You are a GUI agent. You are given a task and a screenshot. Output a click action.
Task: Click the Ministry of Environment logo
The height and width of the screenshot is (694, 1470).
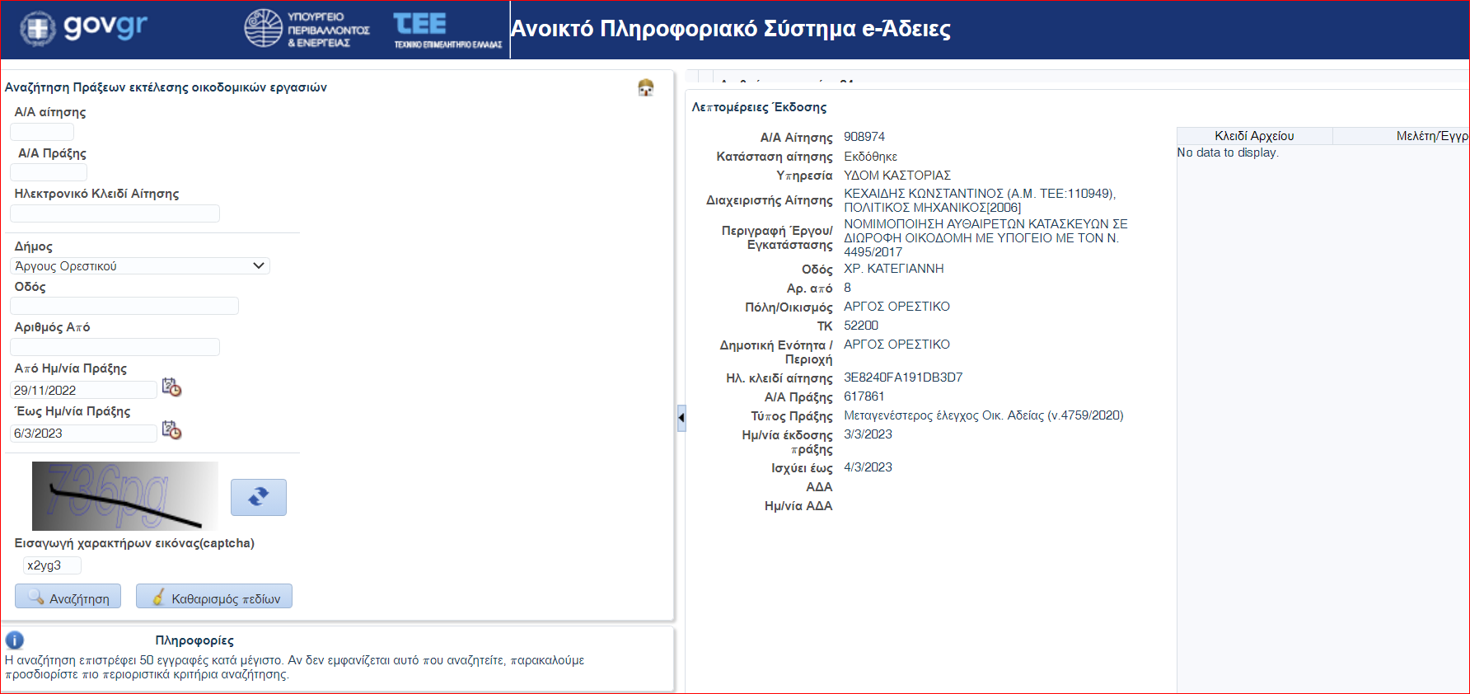tap(307, 29)
